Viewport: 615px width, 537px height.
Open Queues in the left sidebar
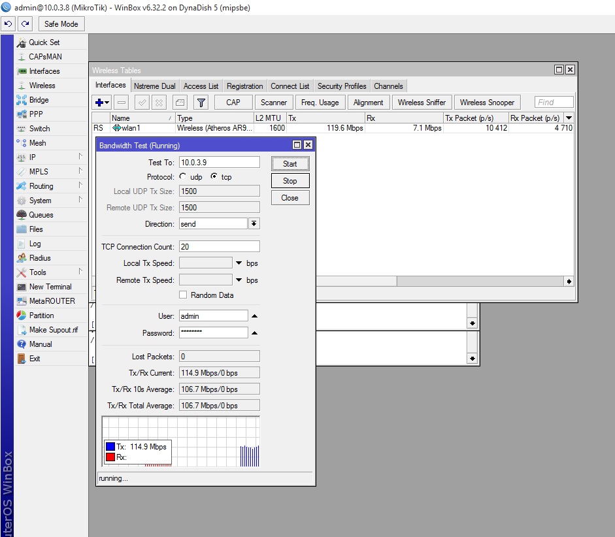(x=41, y=215)
